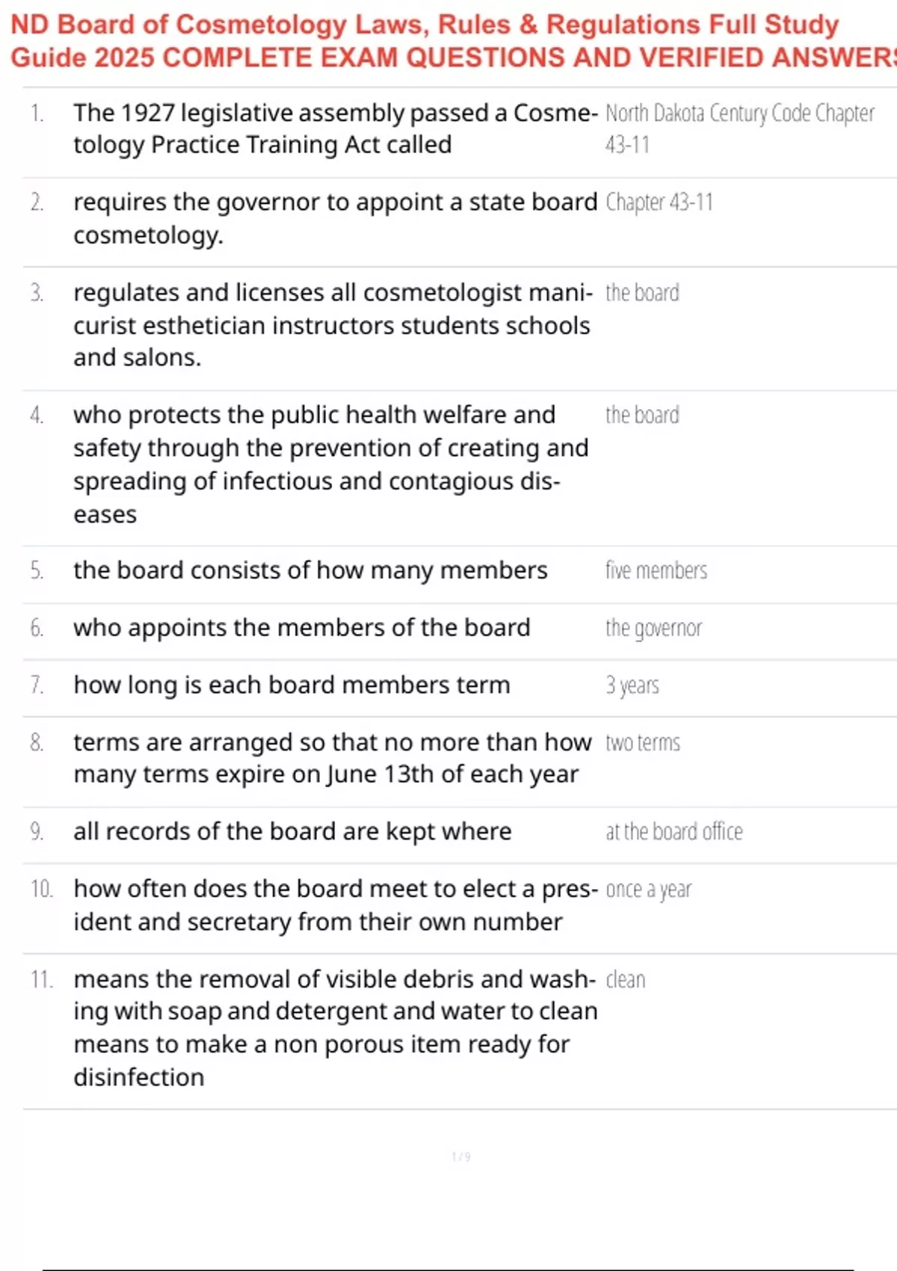The height and width of the screenshot is (1271, 897).
Task: Click 'the governor' answer text
Action: [653, 629]
